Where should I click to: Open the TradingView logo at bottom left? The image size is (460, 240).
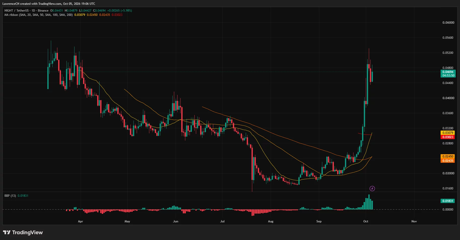pos(23,232)
